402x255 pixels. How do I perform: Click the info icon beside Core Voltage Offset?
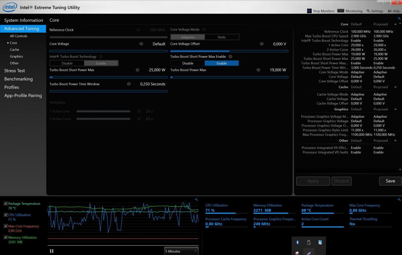[x=262, y=44]
